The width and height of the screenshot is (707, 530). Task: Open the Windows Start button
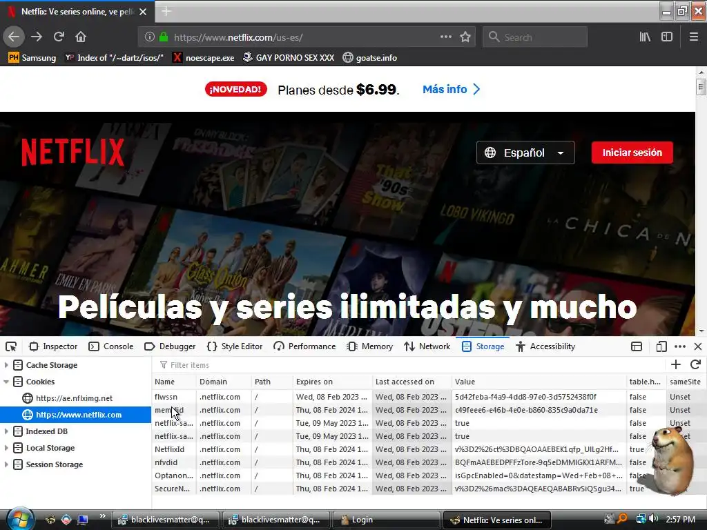click(x=19, y=519)
